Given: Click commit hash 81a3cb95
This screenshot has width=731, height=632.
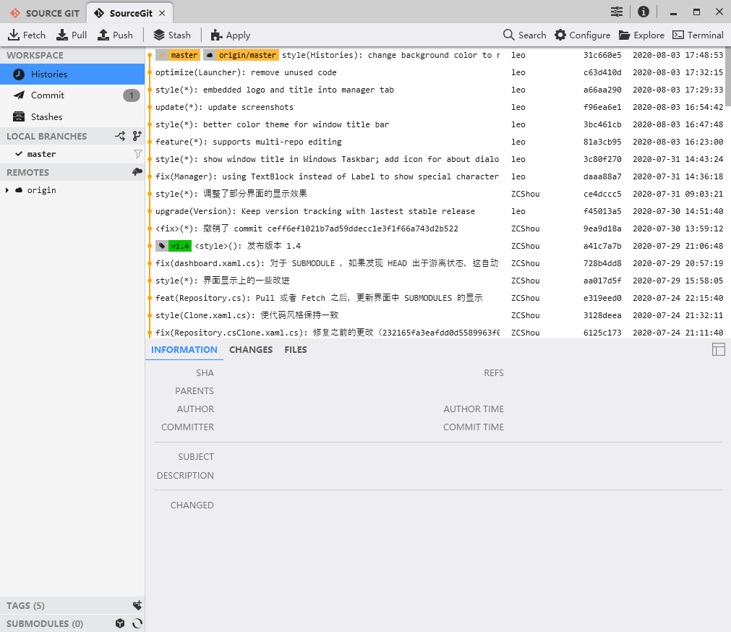Looking at the screenshot, I should [x=602, y=142].
